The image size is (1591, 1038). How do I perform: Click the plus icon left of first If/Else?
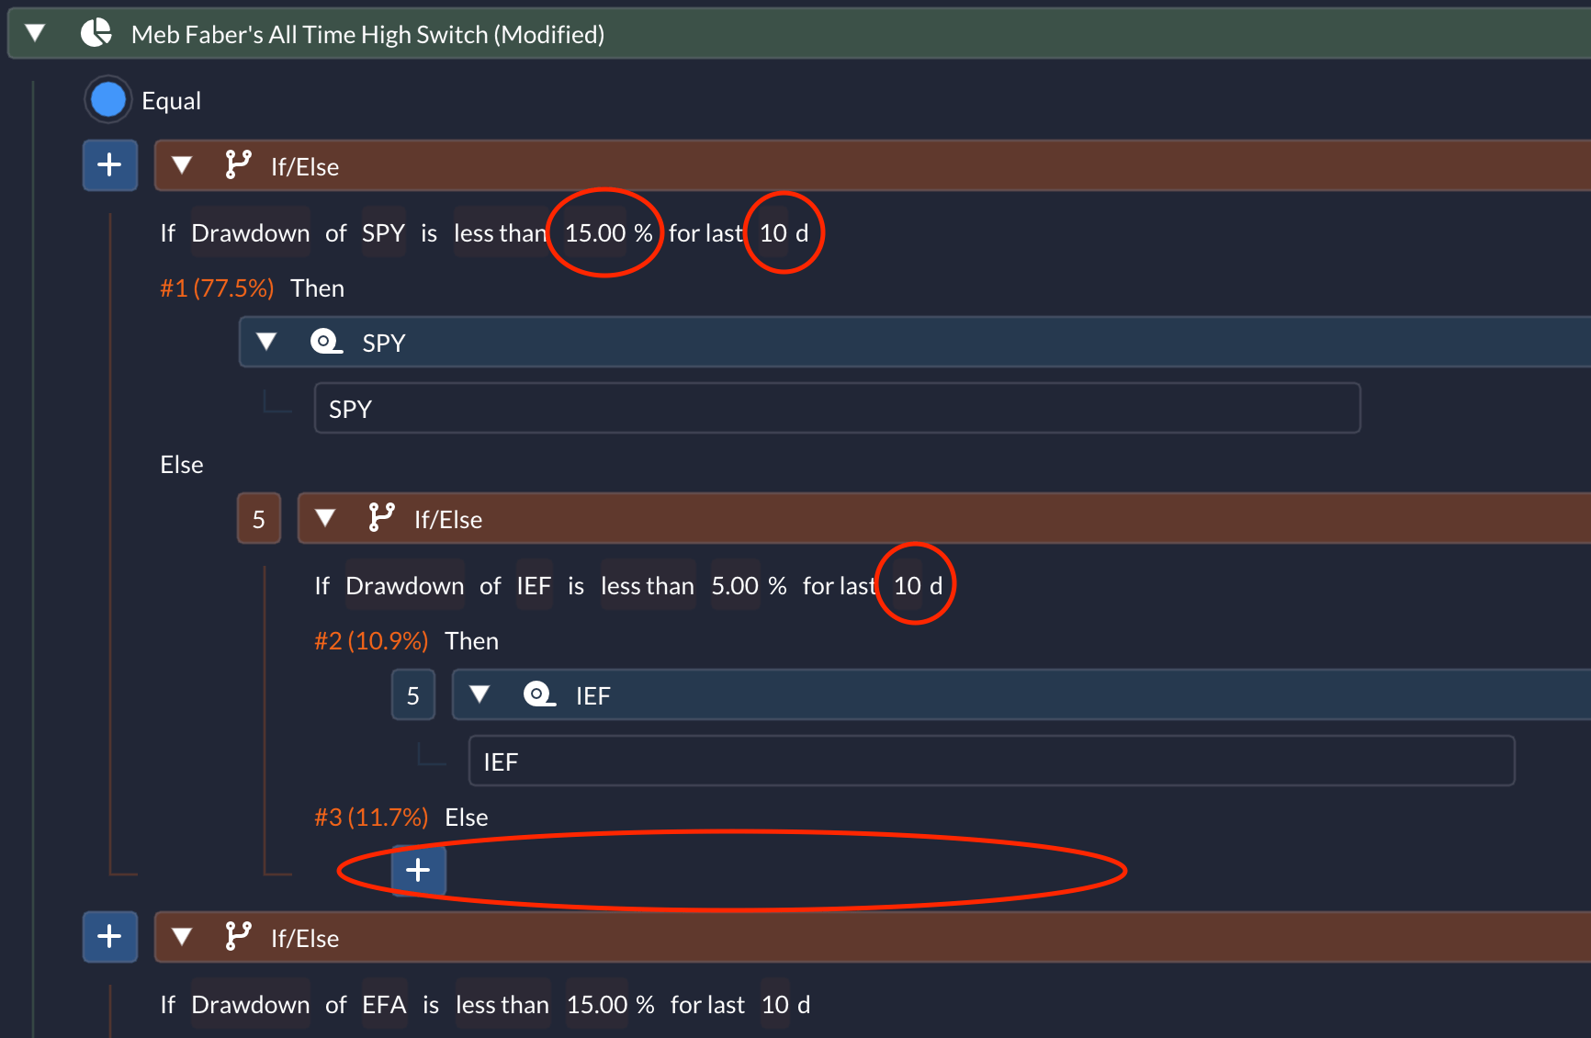click(x=110, y=165)
